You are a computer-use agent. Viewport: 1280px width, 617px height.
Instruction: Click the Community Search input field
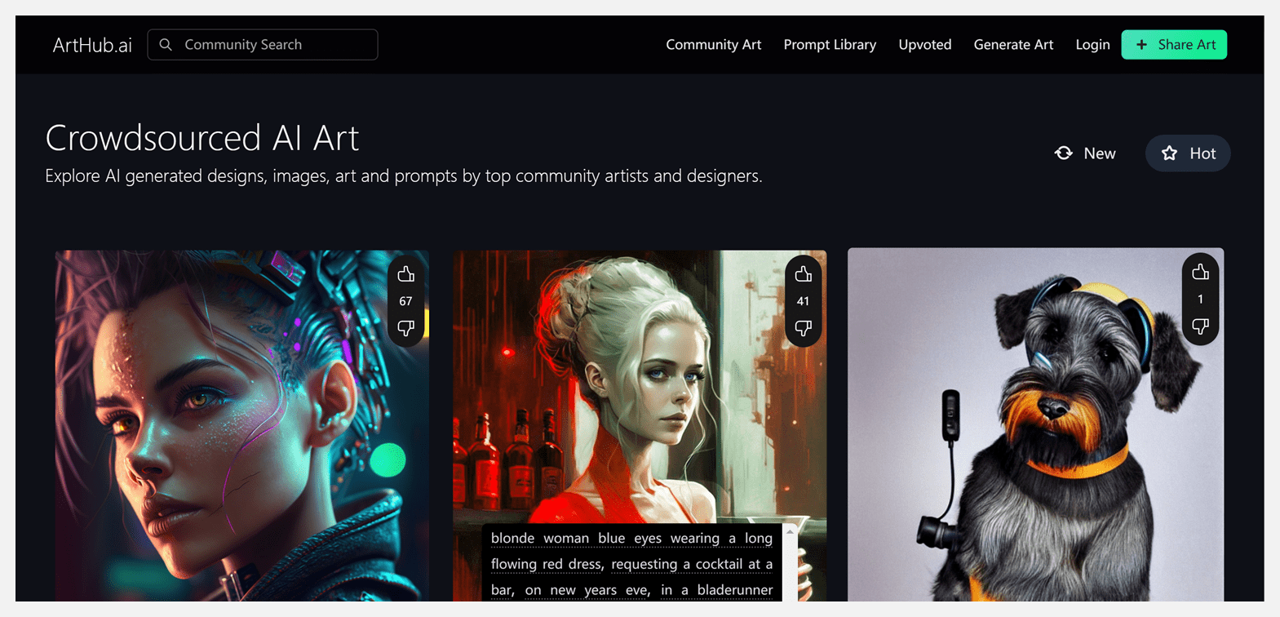pyautogui.click(x=263, y=45)
